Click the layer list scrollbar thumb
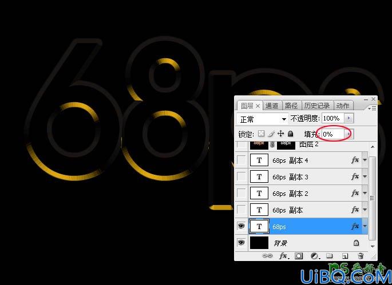The height and width of the screenshot is (285, 392). pyautogui.click(x=373, y=198)
